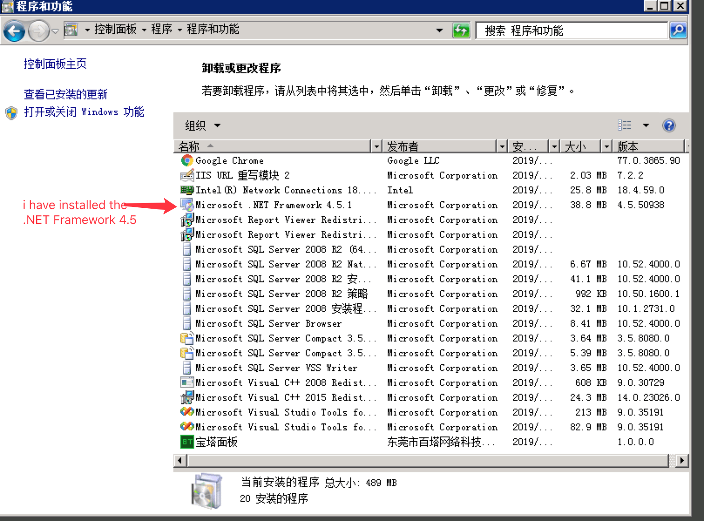Click the back navigation arrow button

[x=14, y=31]
